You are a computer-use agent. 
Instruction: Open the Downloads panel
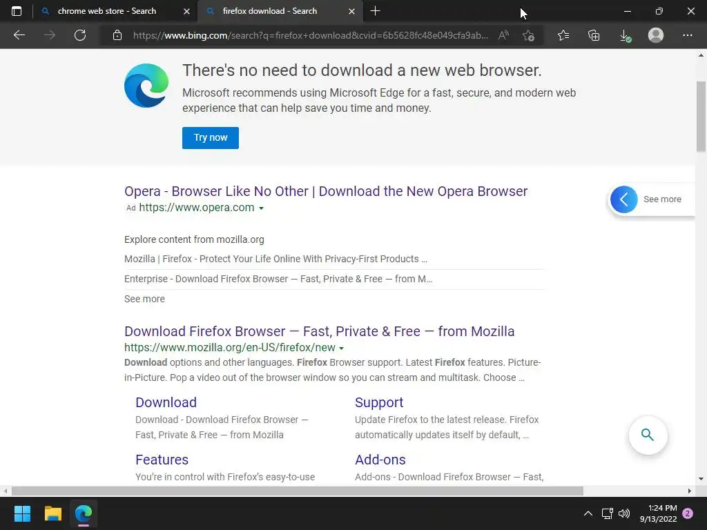coord(625,35)
